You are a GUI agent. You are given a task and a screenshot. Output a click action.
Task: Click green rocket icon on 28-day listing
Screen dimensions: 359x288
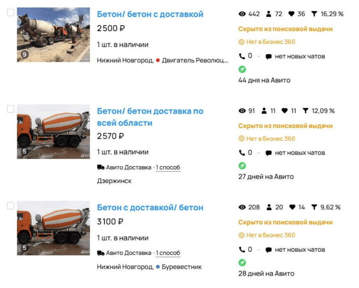coord(242,262)
